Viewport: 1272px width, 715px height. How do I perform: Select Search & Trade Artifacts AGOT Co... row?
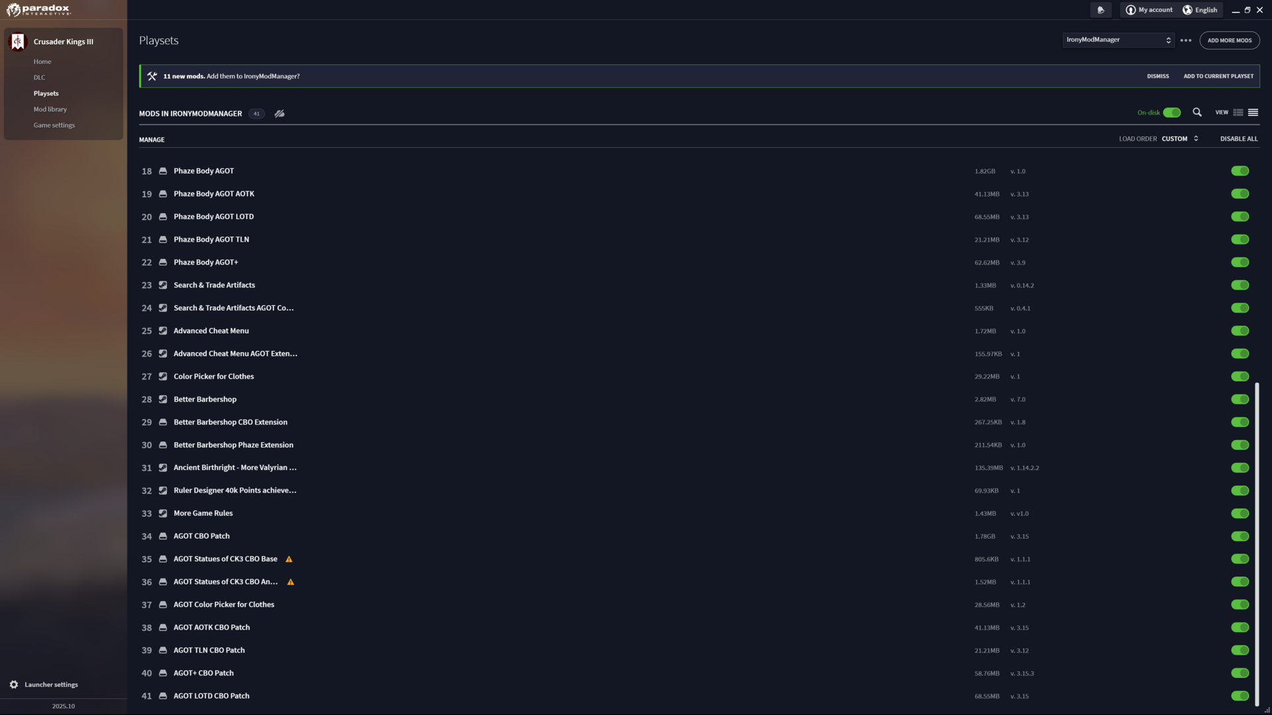point(699,308)
